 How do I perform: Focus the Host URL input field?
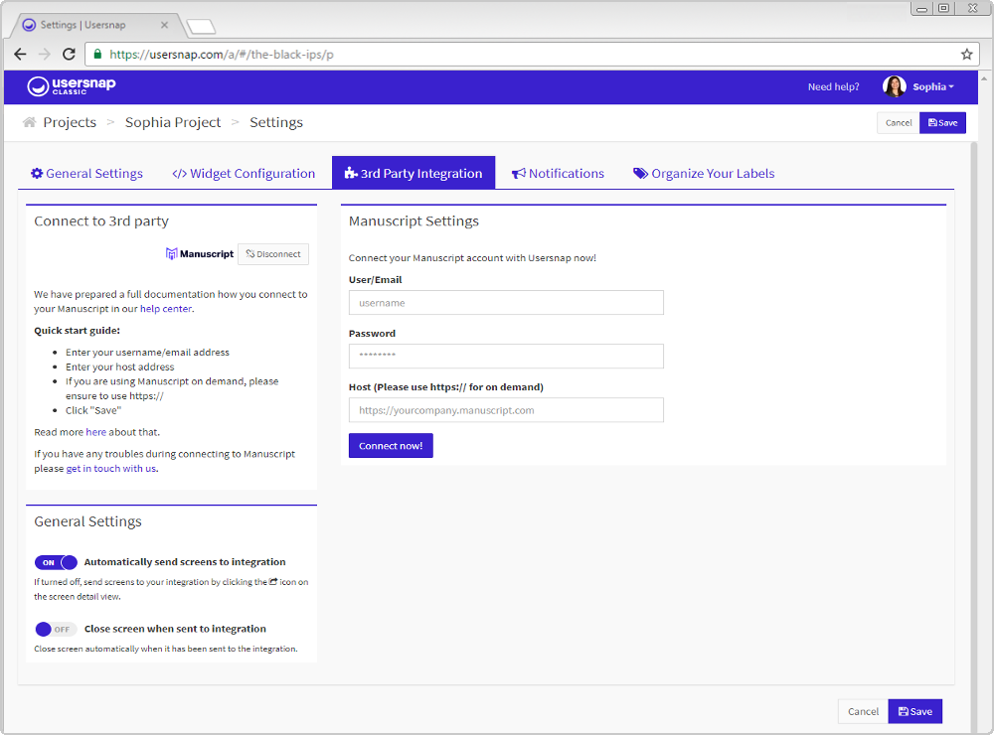[506, 410]
